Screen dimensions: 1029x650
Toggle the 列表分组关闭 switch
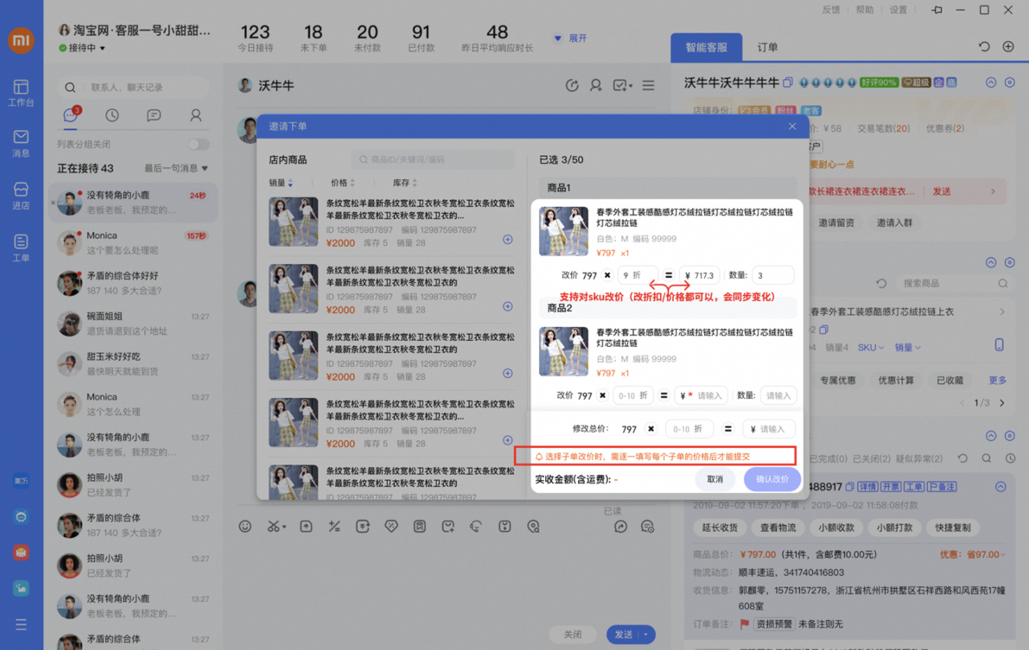198,144
